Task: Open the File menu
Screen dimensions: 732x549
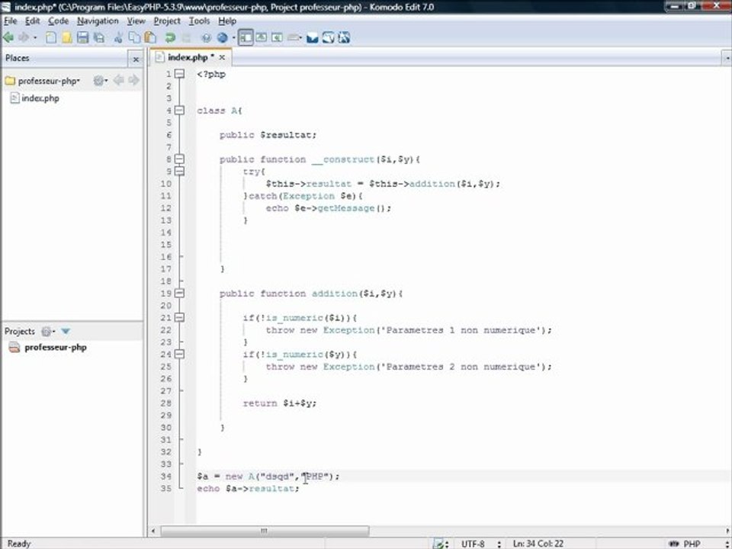Action: click(x=10, y=21)
